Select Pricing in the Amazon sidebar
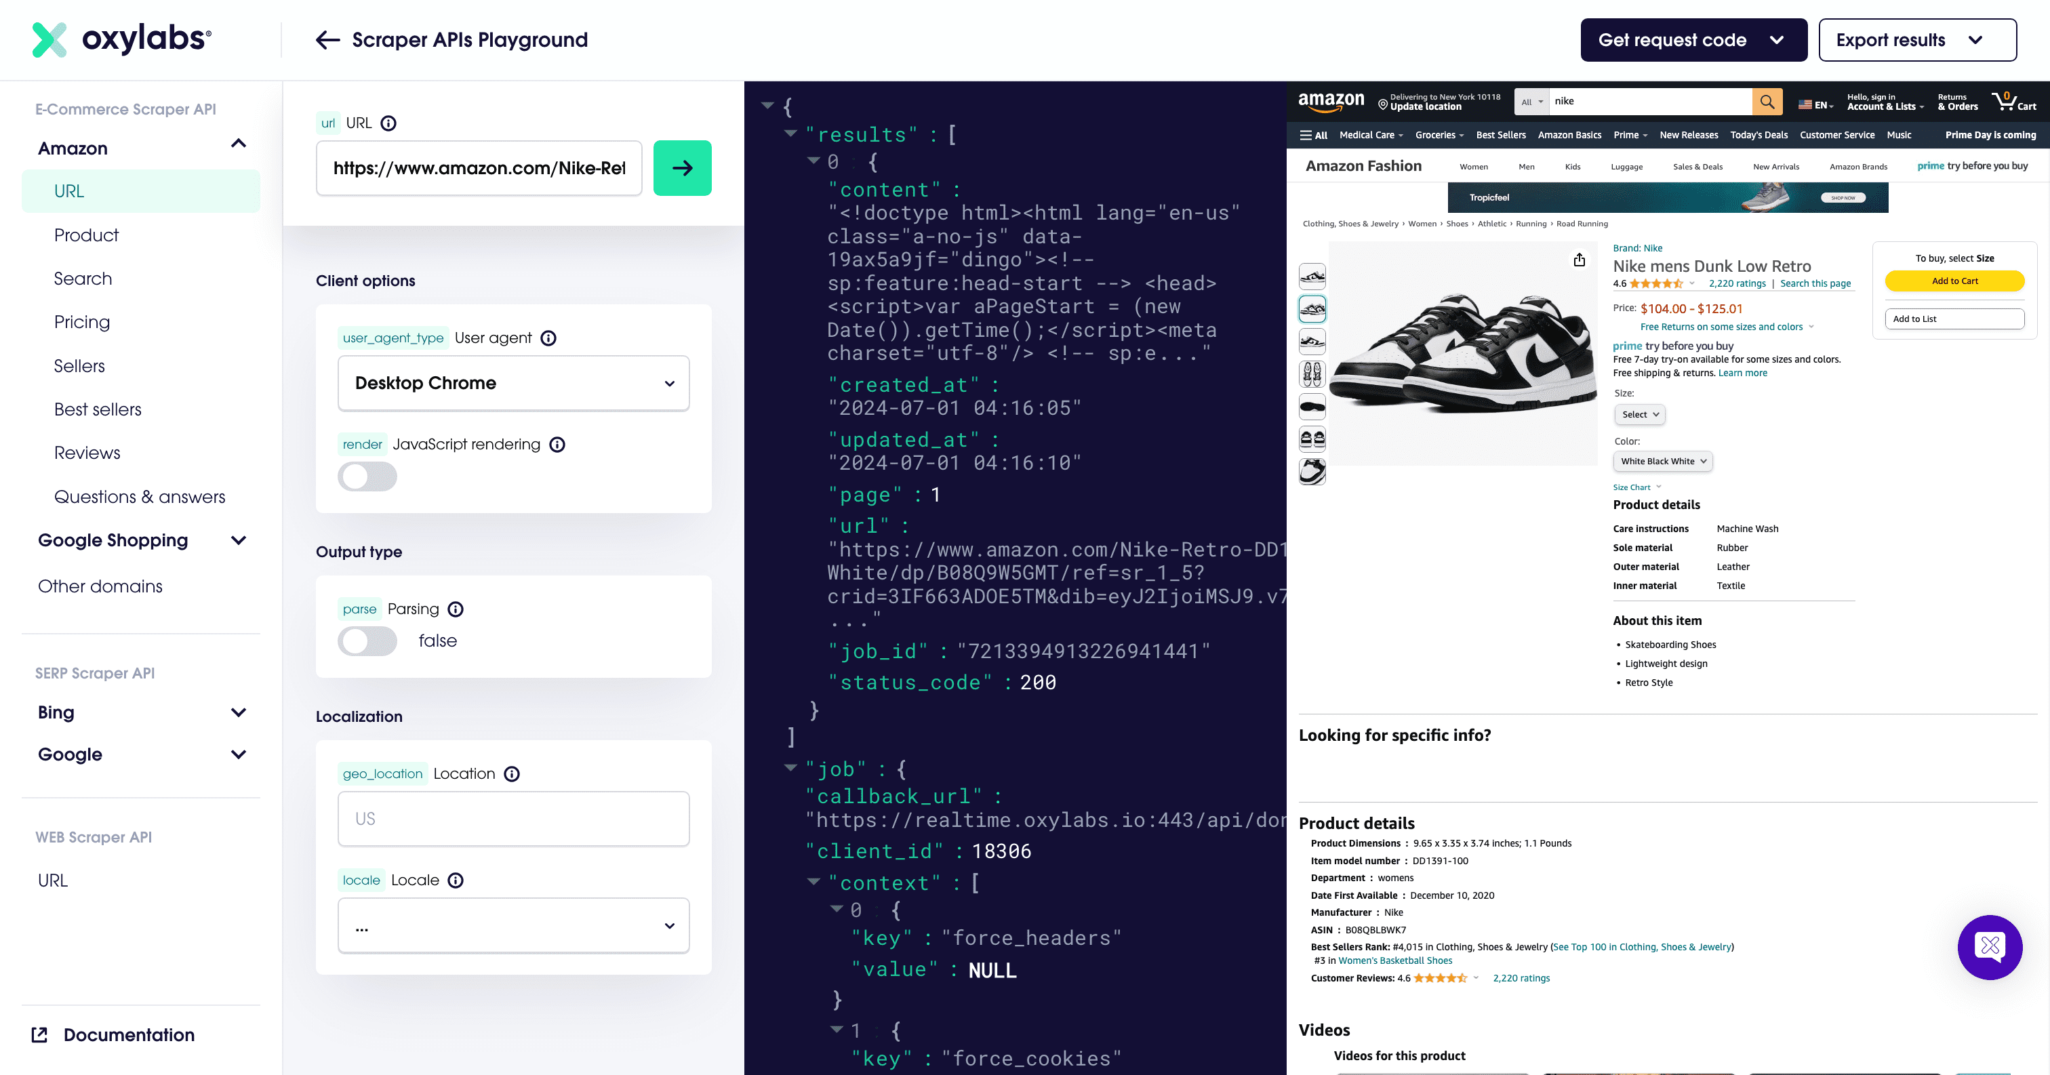 click(x=82, y=322)
